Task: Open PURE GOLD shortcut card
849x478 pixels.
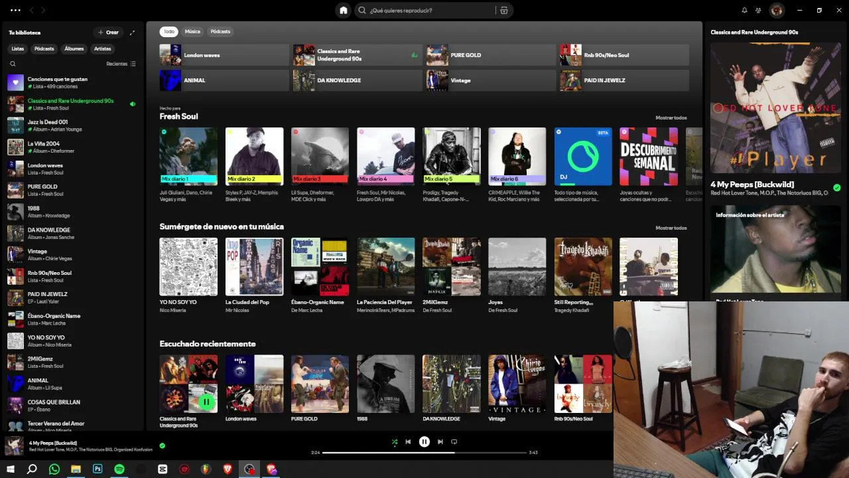Action: [x=491, y=55]
